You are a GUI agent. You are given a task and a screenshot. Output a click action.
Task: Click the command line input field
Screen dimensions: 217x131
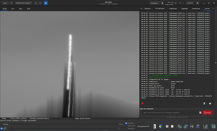pos(170,113)
